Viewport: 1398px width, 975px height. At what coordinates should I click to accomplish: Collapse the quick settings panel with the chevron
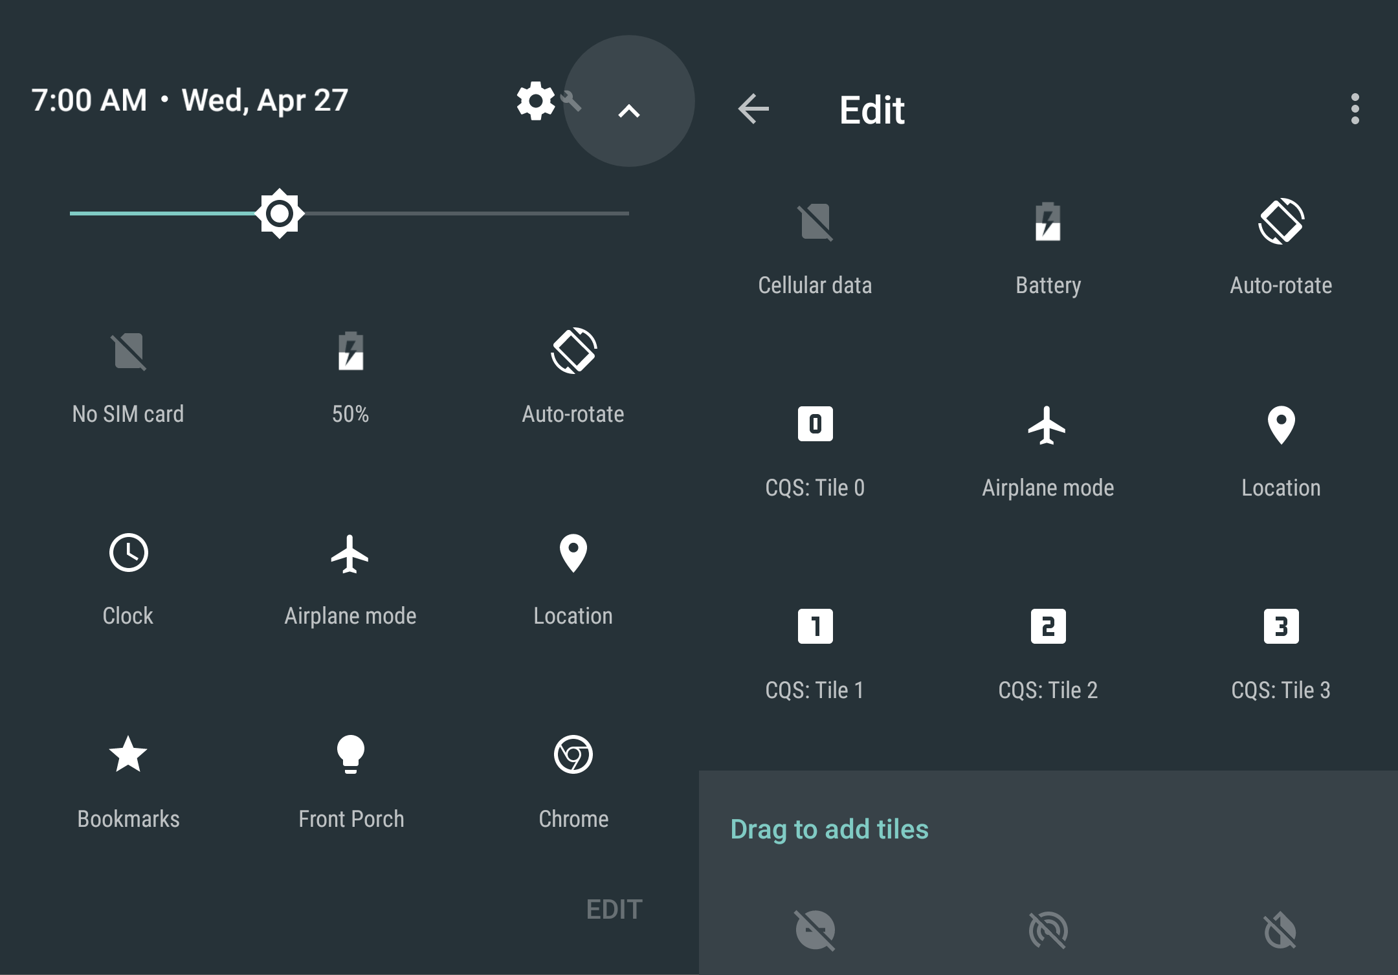[628, 110]
